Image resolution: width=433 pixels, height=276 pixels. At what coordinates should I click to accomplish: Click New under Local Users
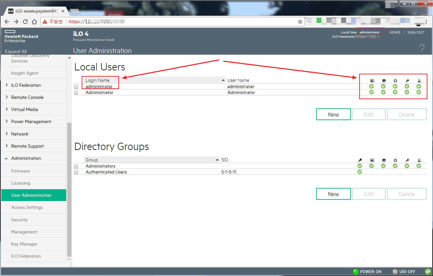334,115
